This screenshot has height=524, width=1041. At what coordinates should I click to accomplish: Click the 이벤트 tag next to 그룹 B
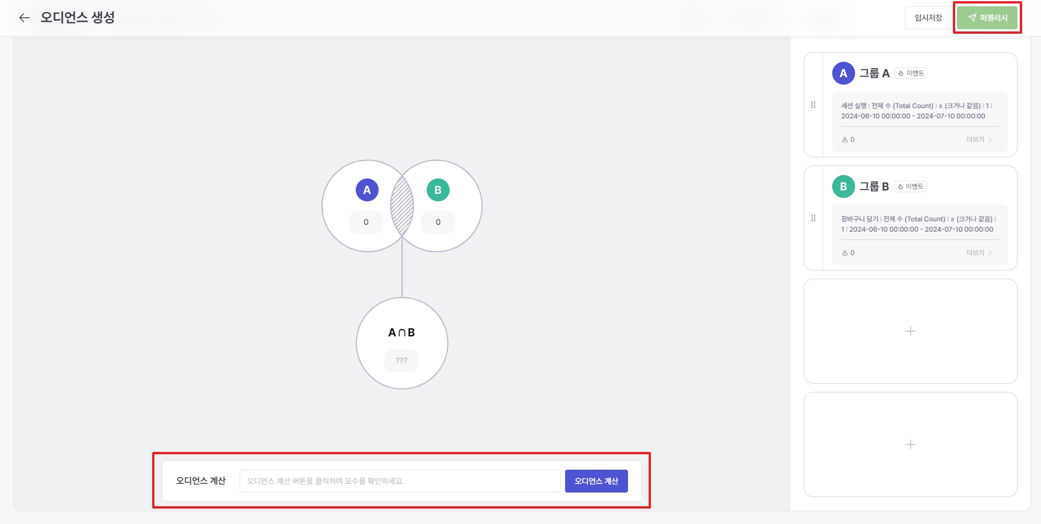click(911, 186)
